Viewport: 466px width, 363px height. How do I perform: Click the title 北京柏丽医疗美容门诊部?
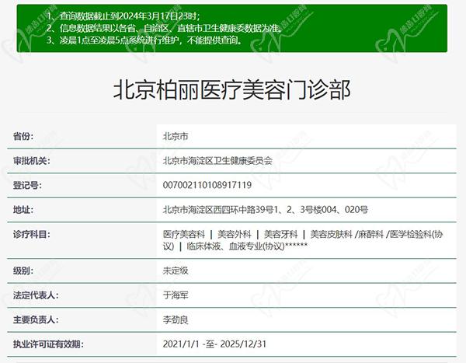pos(231,90)
